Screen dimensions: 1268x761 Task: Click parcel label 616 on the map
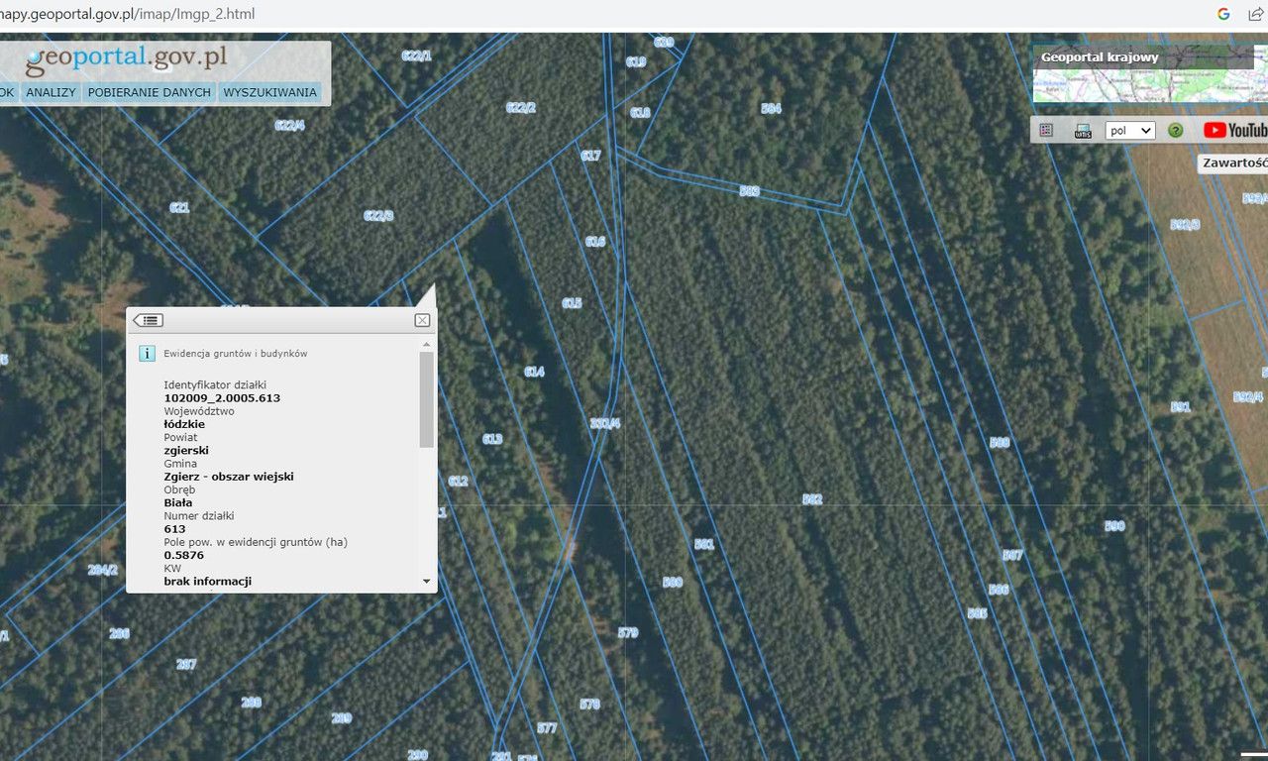(x=594, y=241)
